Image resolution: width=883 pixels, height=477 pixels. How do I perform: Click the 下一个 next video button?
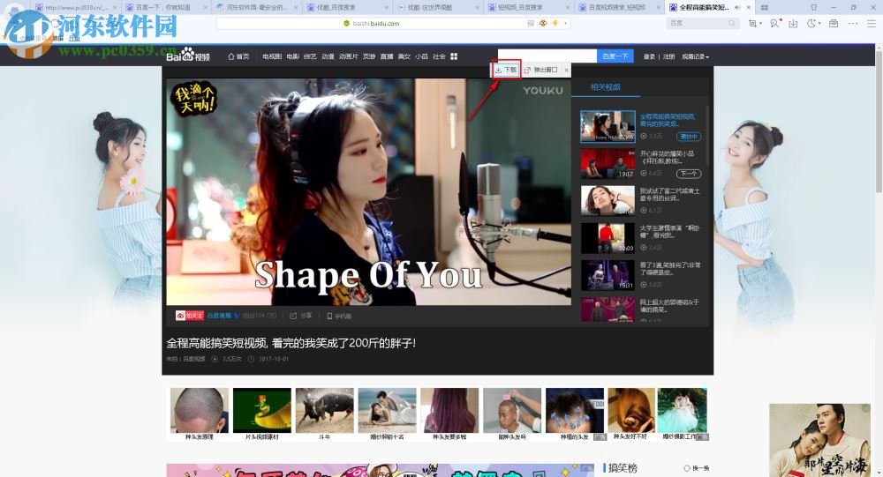tap(688, 174)
